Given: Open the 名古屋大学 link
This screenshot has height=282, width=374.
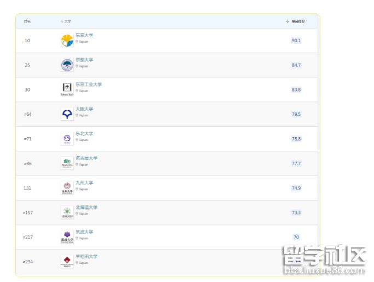Looking at the screenshot, I should (x=87, y=158).
